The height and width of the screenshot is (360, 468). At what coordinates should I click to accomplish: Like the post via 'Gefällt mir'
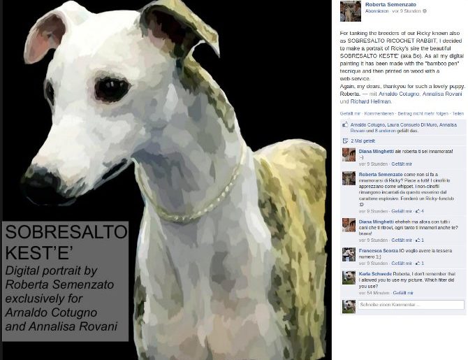350,113
